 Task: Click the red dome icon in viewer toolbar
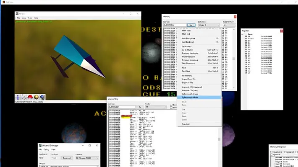click(x=30, y=97)
